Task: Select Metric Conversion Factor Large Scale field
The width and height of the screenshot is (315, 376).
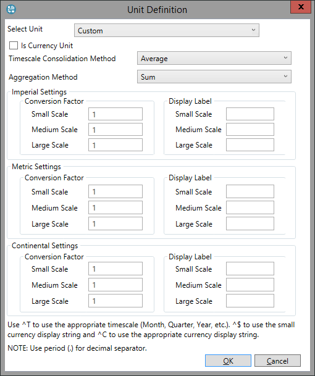Action: [115, 224]
